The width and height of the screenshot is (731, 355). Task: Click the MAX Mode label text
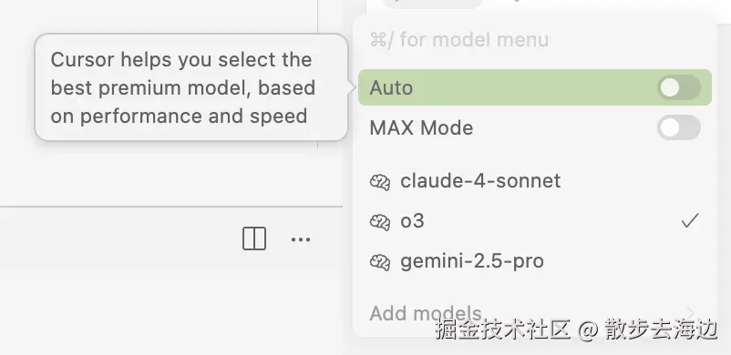[x=421, y=127]
